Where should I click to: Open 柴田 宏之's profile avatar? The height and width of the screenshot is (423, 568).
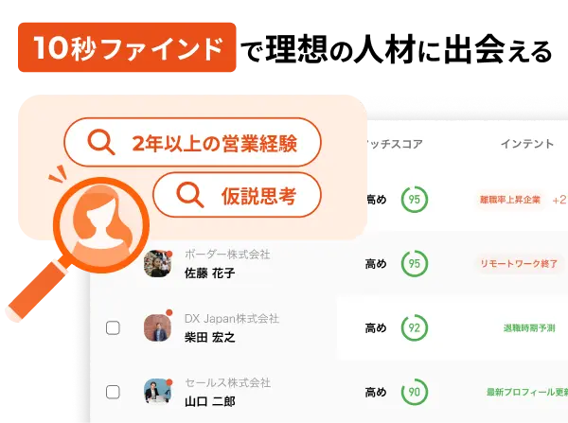(157, 327)
